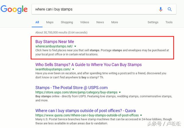This screenshot has width=184, height=128.
Task: Expand the wherecanibuystamps.net URL dropdown arrow
Action: pos(75,46)
